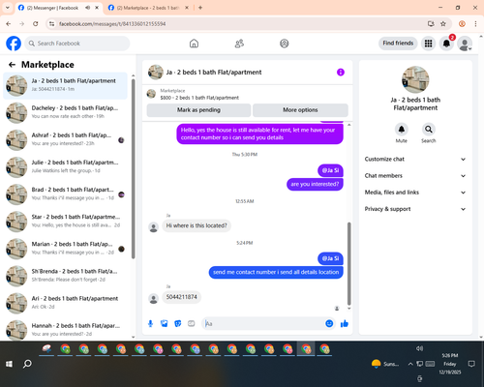Open Hannah conversation in chat list
The height and width of the screenshot is (387, 484).
[65, 330]
